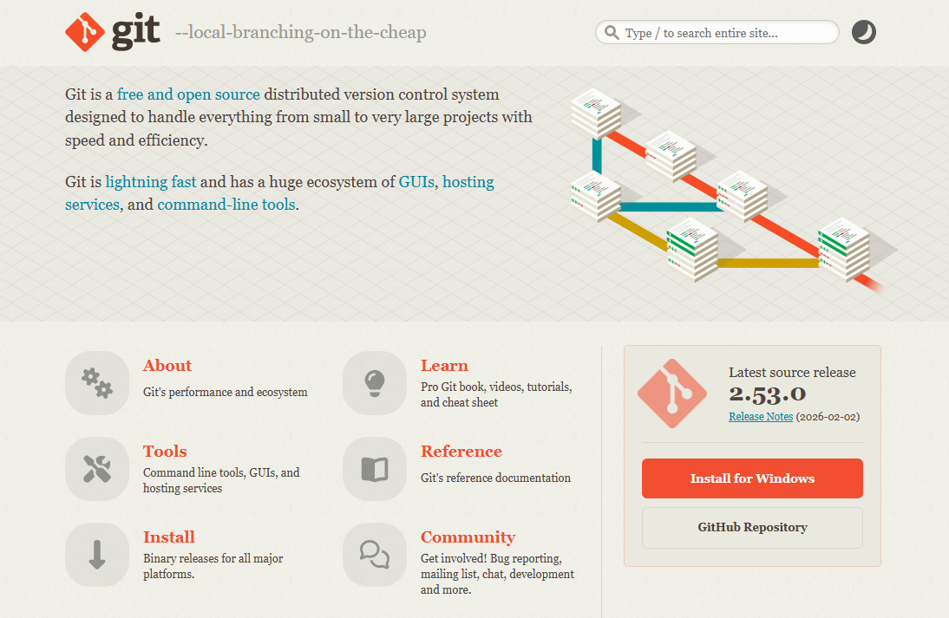
Task: Click the Learn lightbulb icon
Action: (x=375, y=383)
